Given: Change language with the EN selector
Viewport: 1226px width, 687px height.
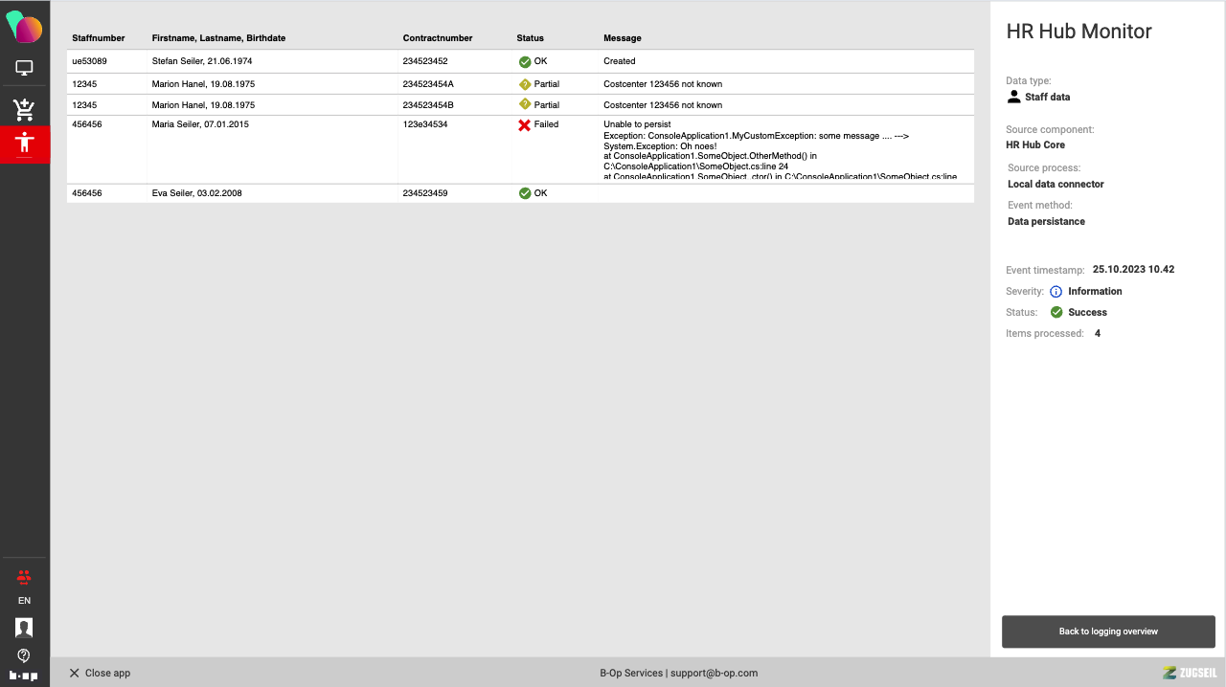Looking at the screenshot, I should pyautogui.click(x=24, y=601).
